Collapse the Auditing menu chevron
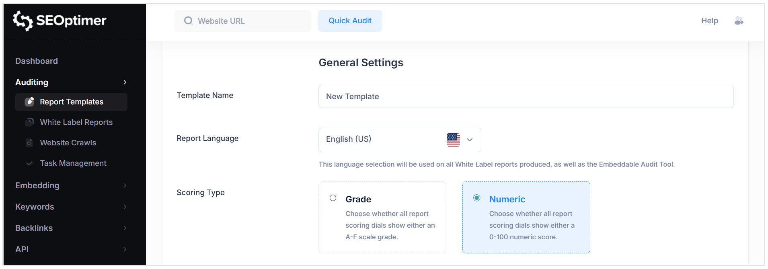Viewport: 768px width, 269px height. pyautogui.click(x=125, y=82)
